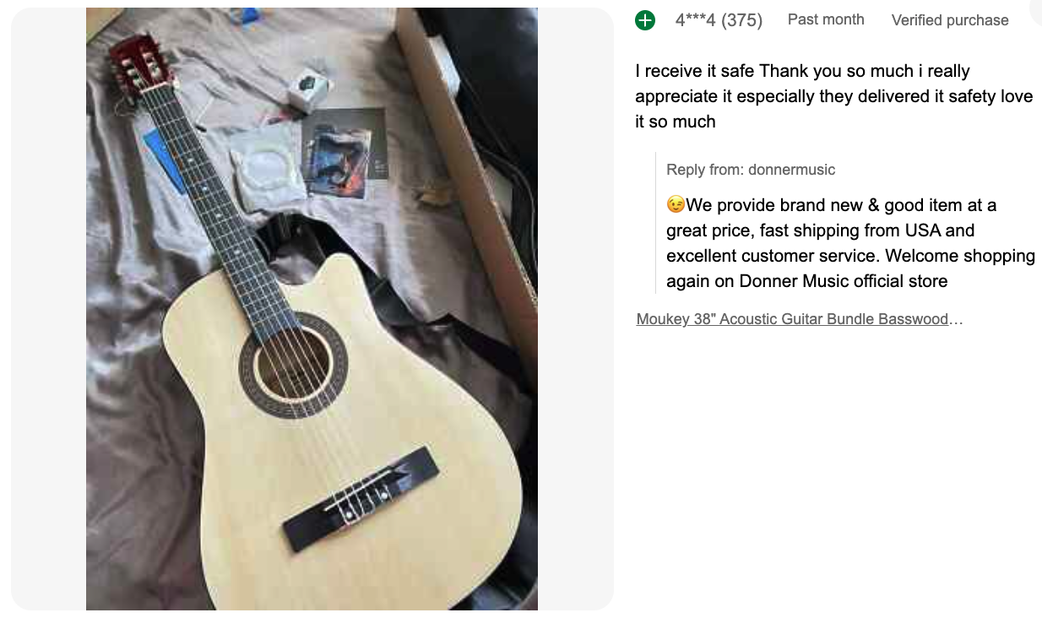Click the green positive feedback plus icon
This screenshot has width=1042, height=618.
click(645, 20)
